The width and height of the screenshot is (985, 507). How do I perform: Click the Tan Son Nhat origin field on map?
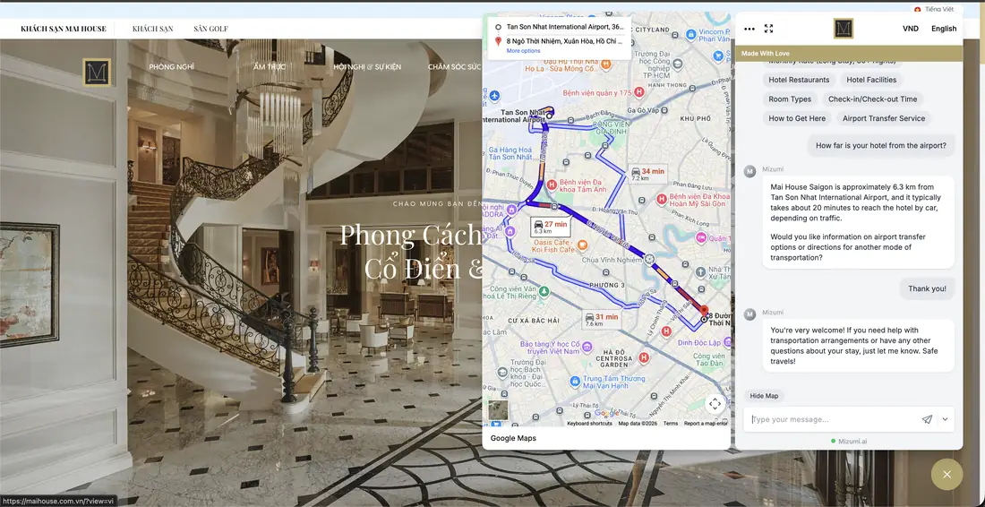[563, 27]
